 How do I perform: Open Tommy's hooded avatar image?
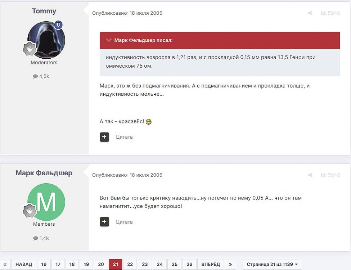46,40
